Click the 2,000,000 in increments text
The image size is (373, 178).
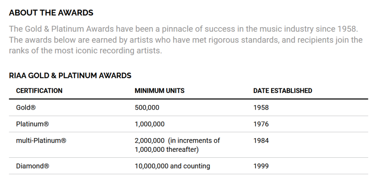tap(177, 141)
